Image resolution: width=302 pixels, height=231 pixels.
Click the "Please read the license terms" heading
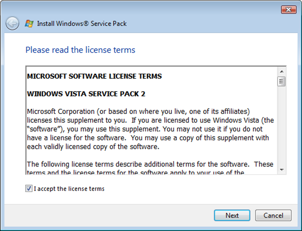pos(80,50)
